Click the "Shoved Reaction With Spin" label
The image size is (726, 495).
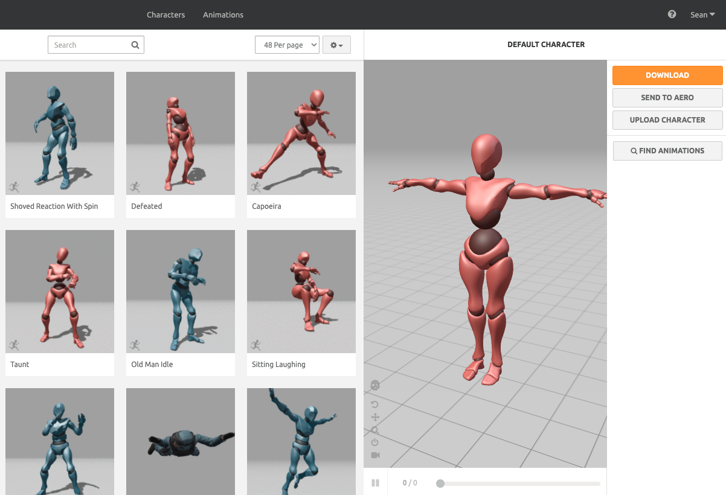[x=54, y=206]
